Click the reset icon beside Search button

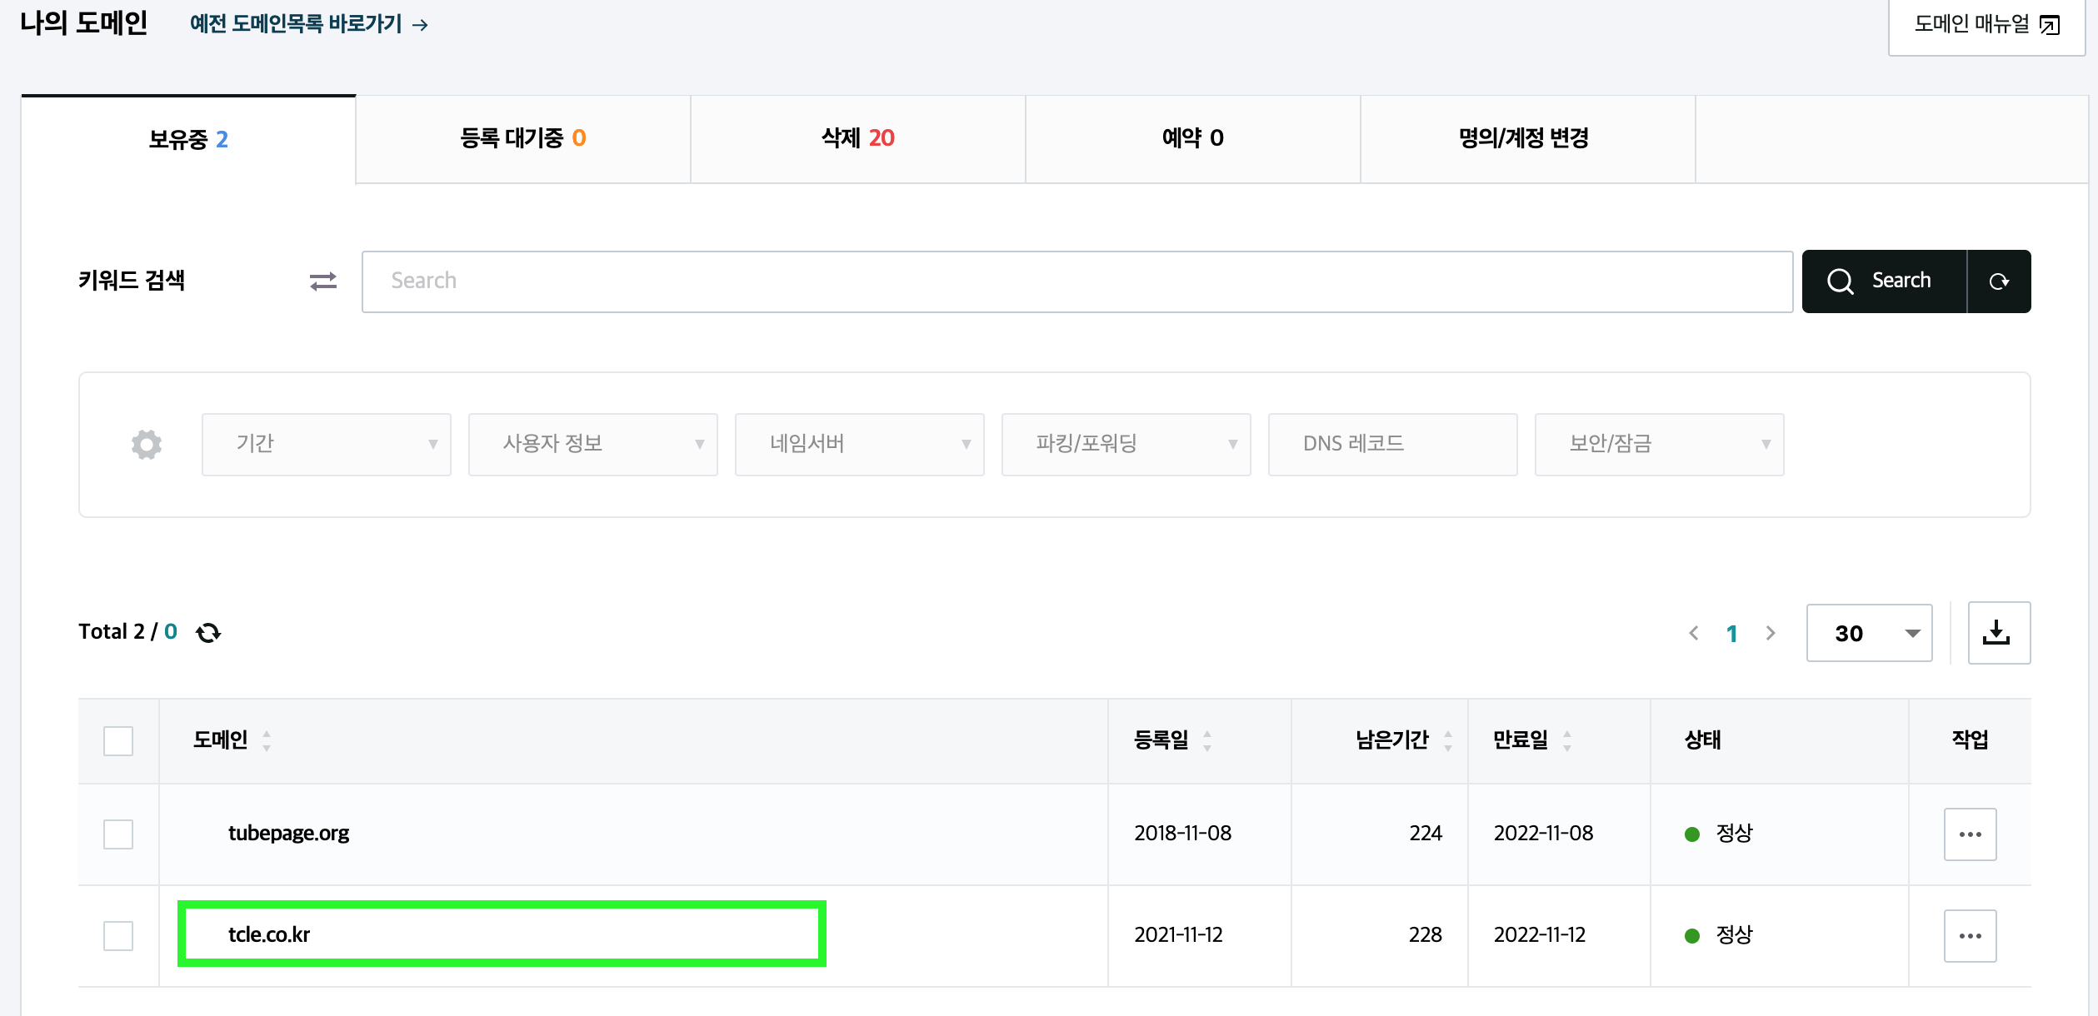tap(1999, 281)
